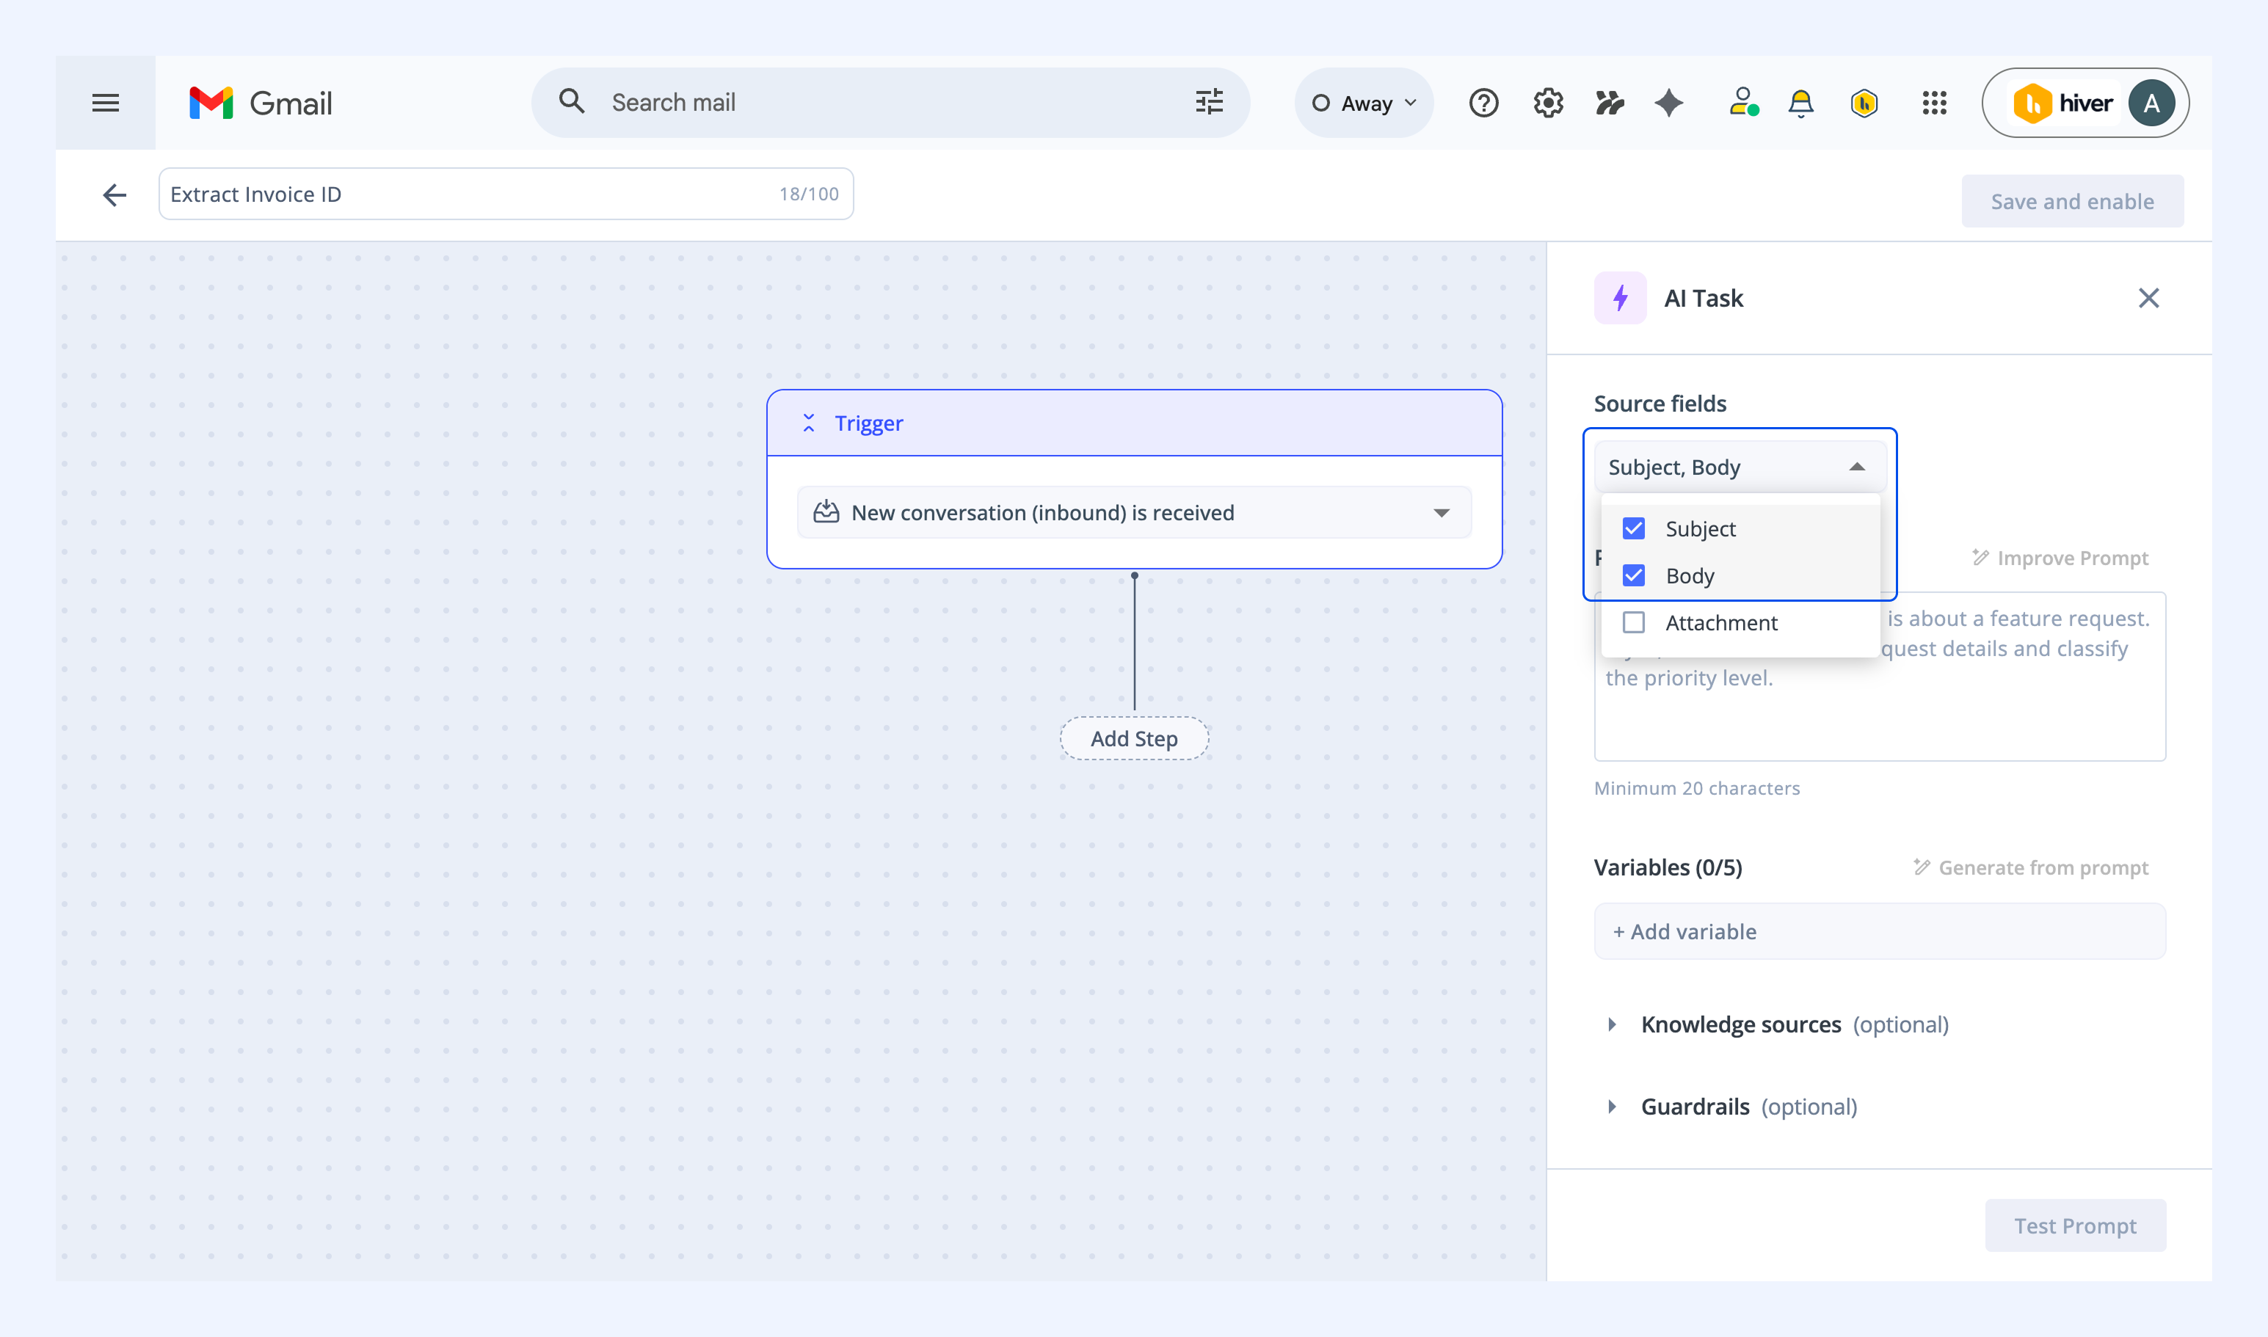This screenshot has width=2268, height=1337.
Task: Open the Google apps grid icon
Action: click(x=1934, y=103)
